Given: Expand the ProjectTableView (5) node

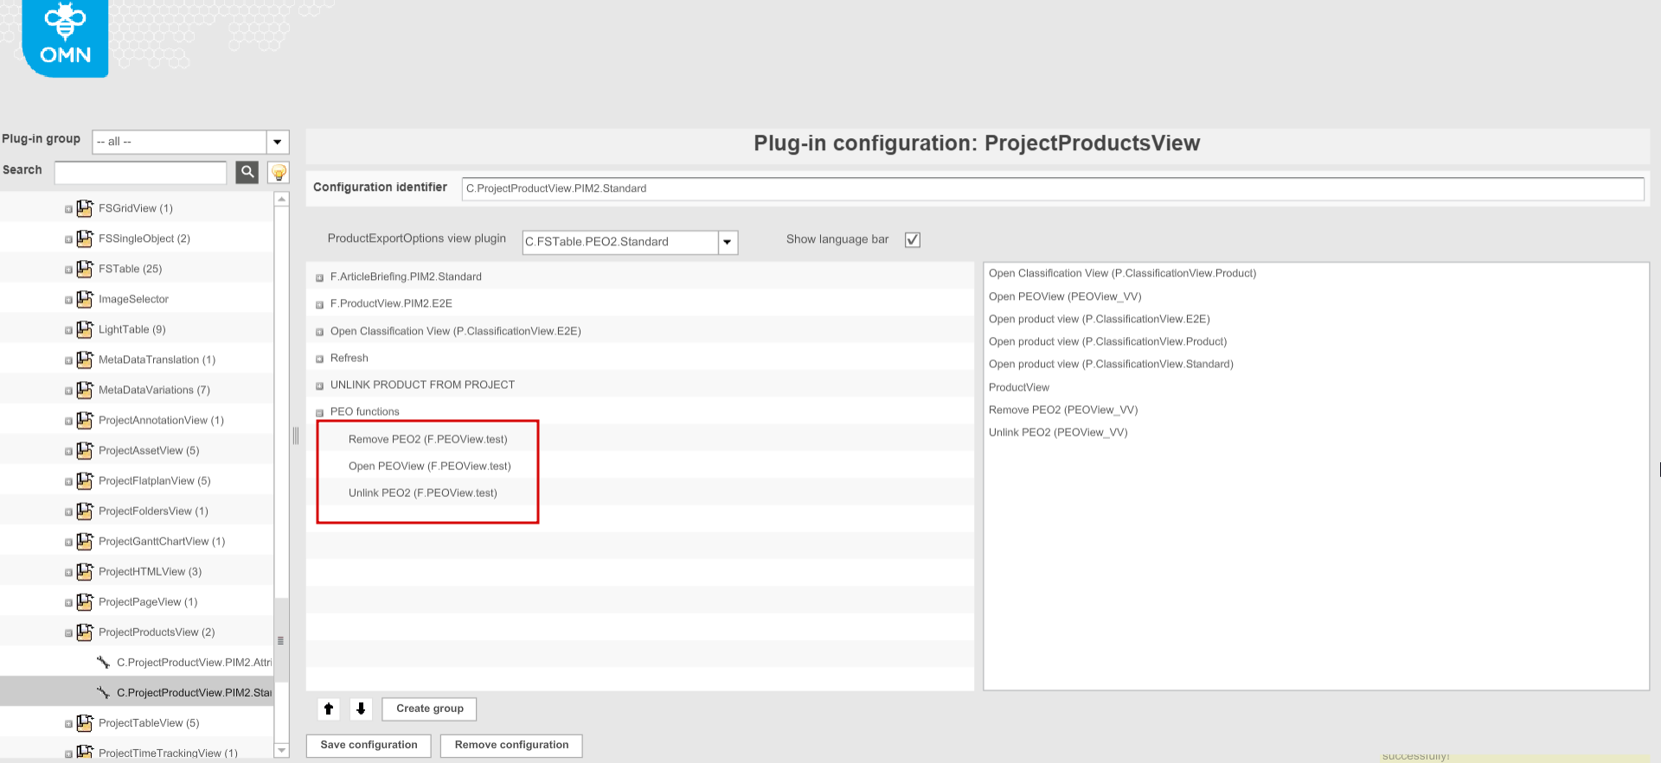Looking at the screenshot, I should tap(68, 723).
